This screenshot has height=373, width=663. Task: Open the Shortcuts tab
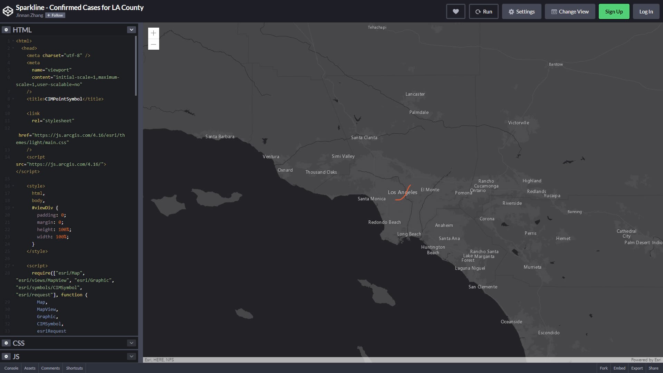(x=74, y=368)
